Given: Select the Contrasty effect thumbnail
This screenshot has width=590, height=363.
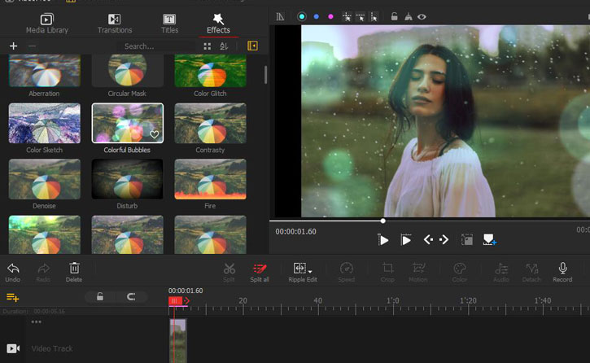Looking at the screenshot, I should 210,123.
